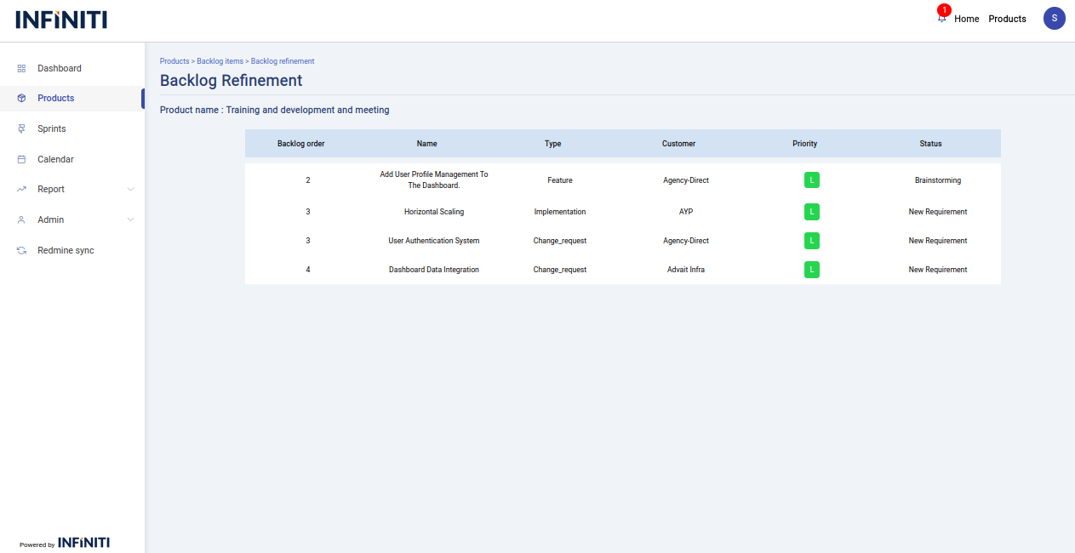Go to Home in top navigation

tap(966, 19)
